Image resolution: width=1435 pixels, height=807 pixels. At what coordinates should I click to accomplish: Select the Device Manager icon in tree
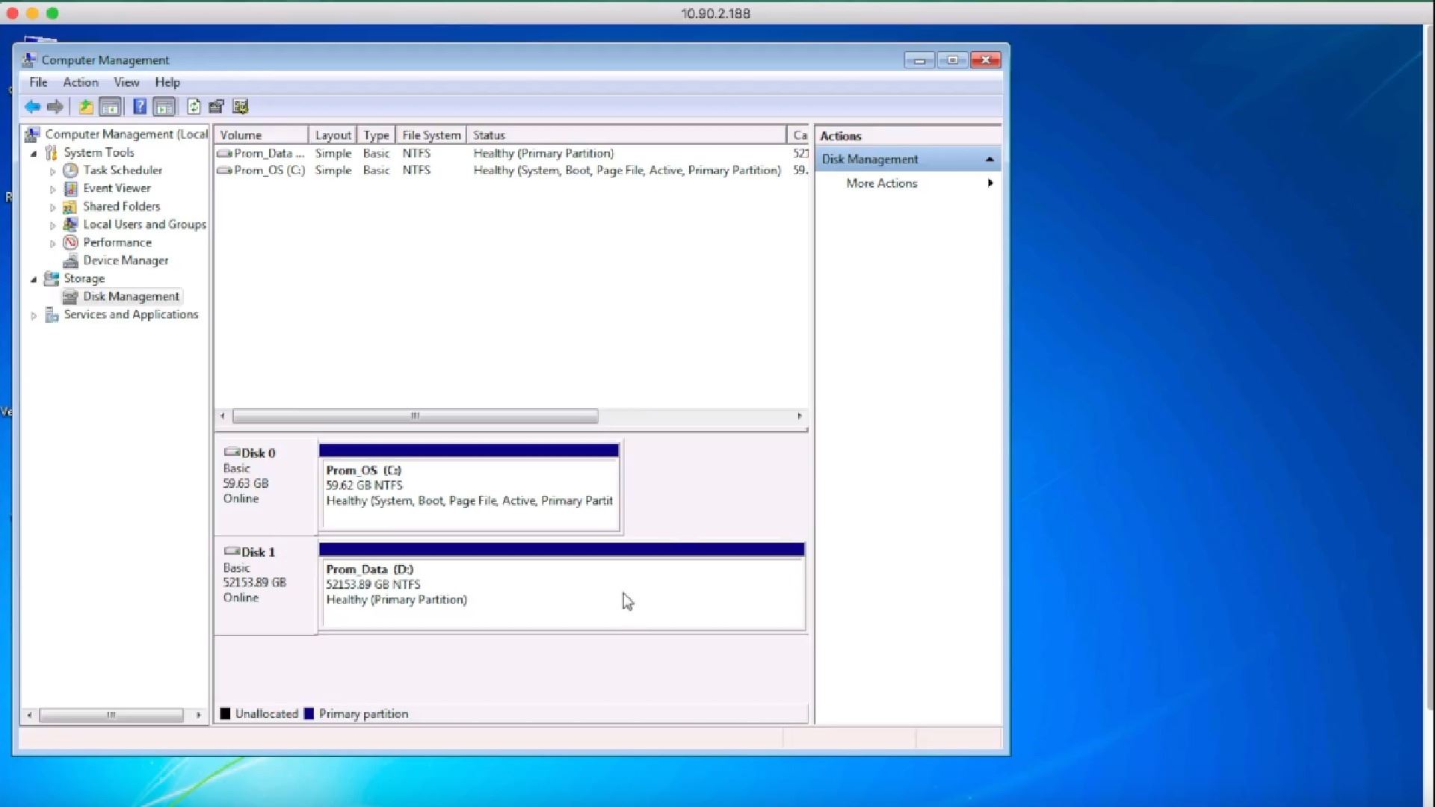click(x=70, y=260)
